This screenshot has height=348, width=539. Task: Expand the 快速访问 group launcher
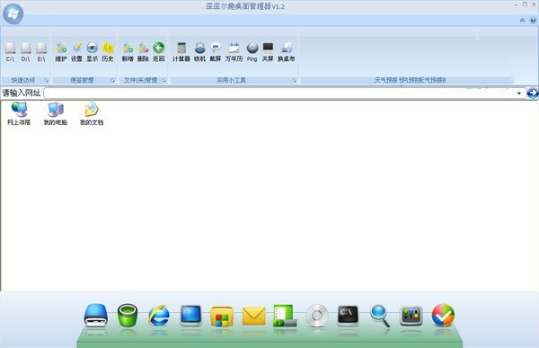pos(47,81)
